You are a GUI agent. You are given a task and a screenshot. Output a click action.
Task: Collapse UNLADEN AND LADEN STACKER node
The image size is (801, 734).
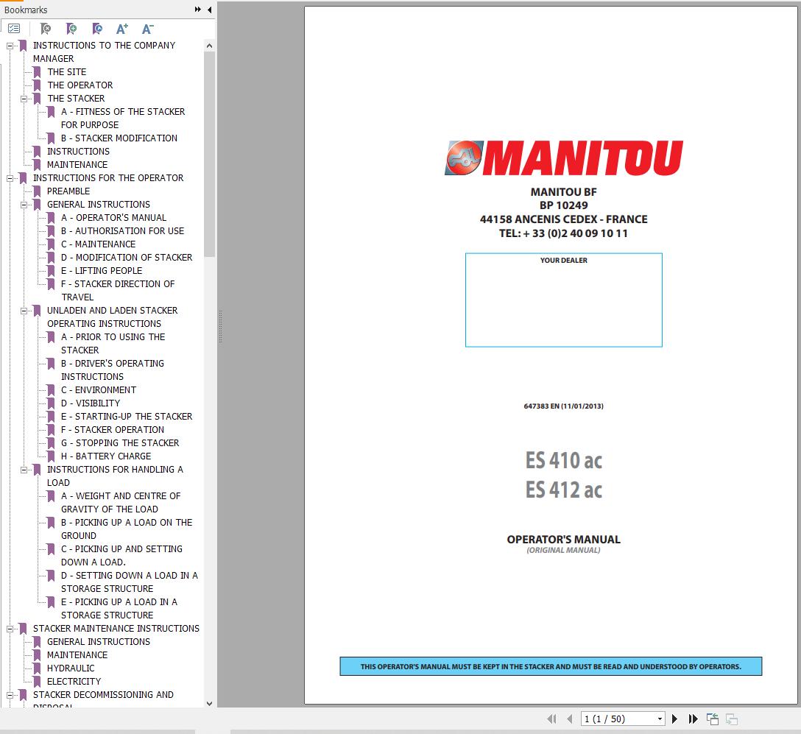(24, 311)
